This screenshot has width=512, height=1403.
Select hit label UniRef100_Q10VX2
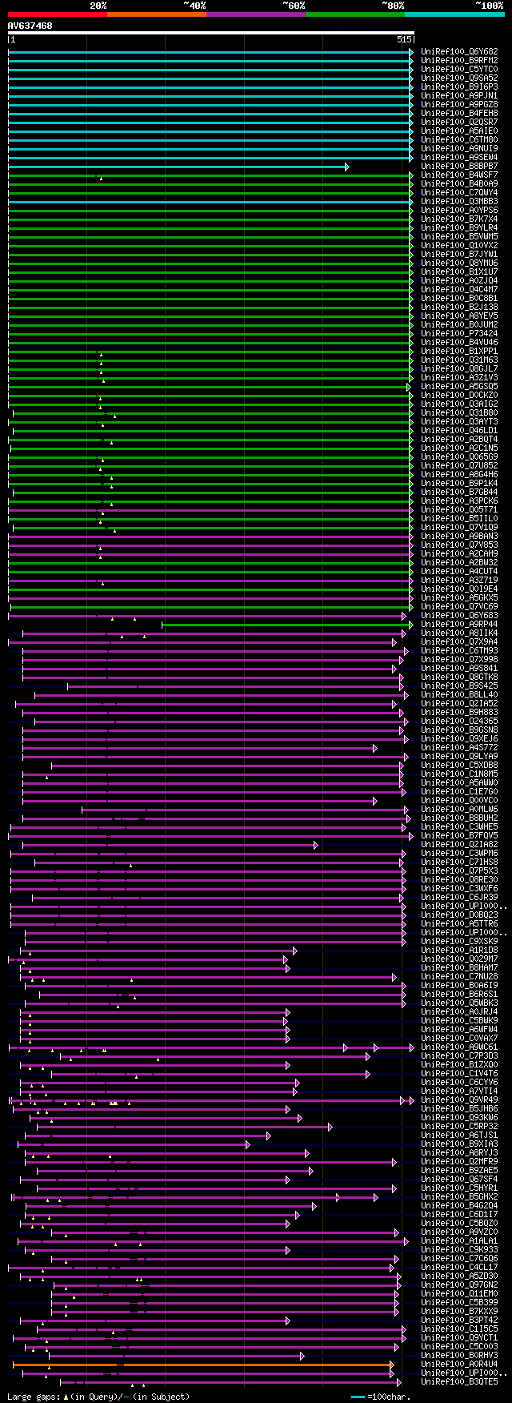(459, 246)
